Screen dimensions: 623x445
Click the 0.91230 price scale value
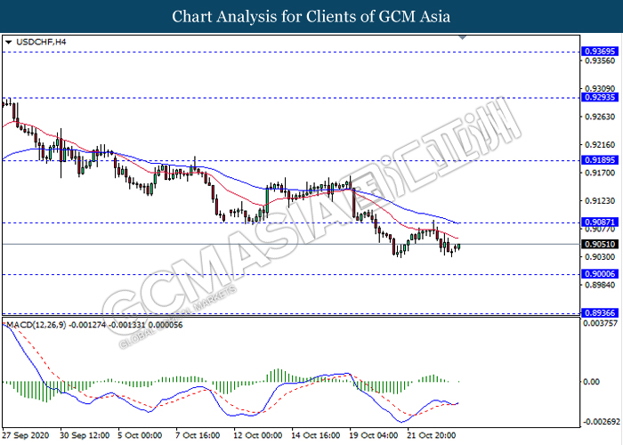(x=600, y=201)
